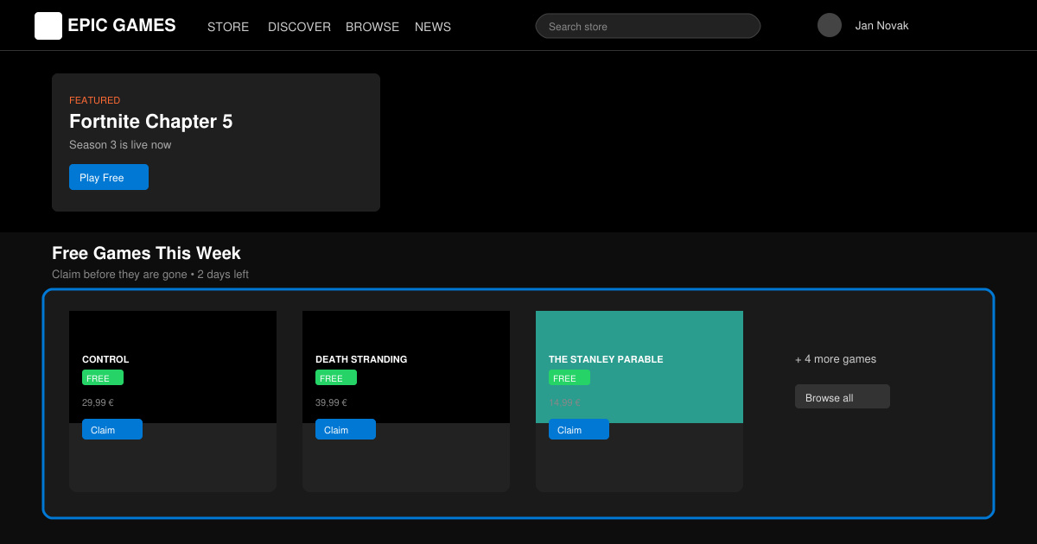The image size is (1037, 544).
Task: Click the FREE badge on Stanley Parable
Action: click(569, 377)
